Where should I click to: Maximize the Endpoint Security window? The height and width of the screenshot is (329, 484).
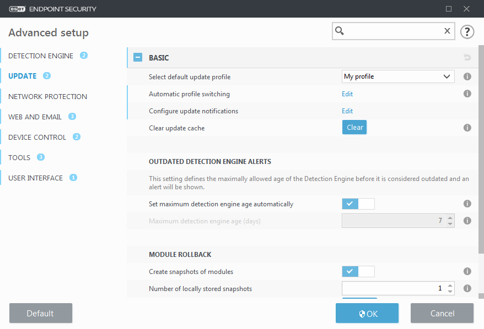coord(449,9)
